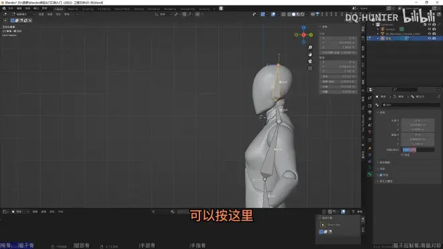Switch to the Animation workspace tab

pyautogui.click(x=154, y=9)
